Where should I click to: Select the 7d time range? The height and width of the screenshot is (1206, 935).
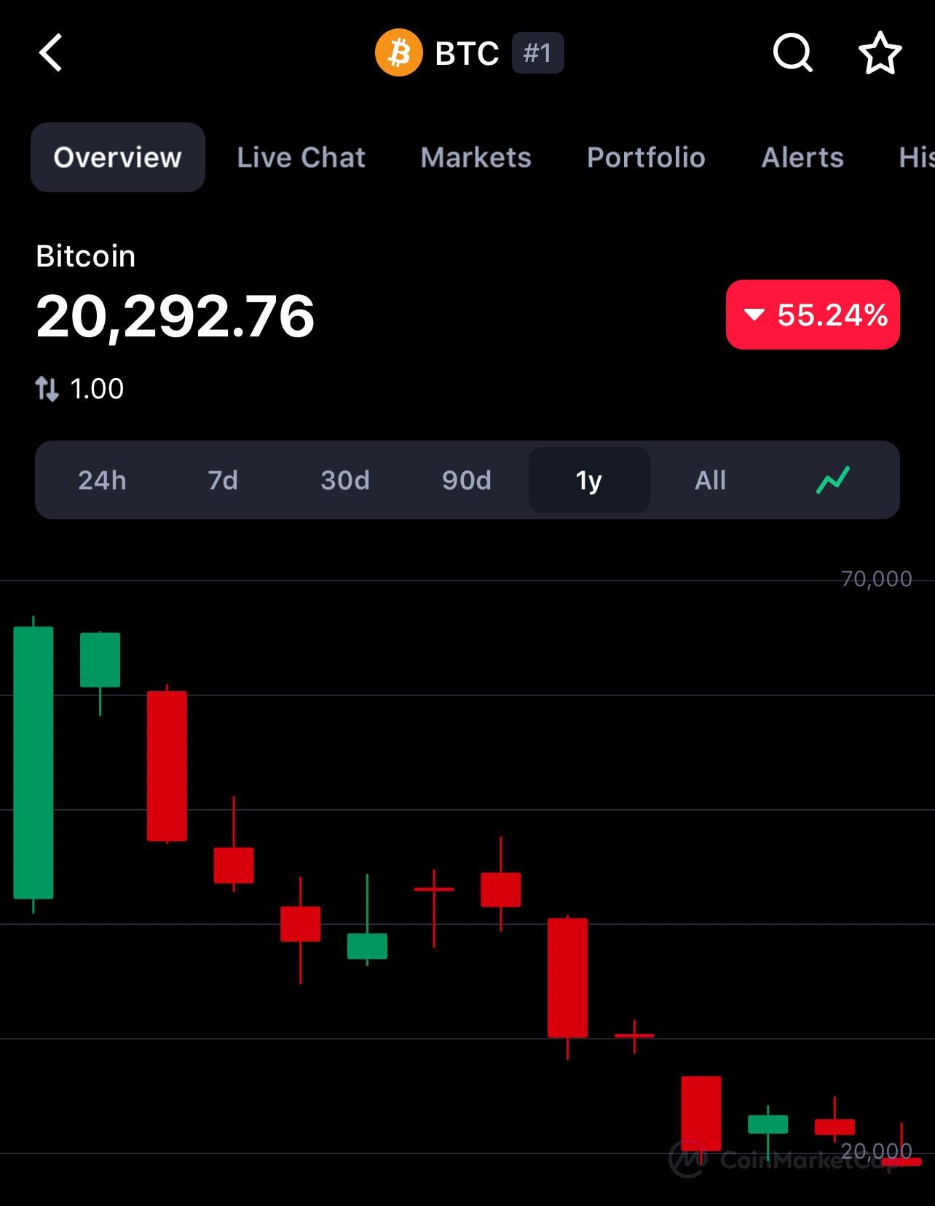(x=223, y=481)
